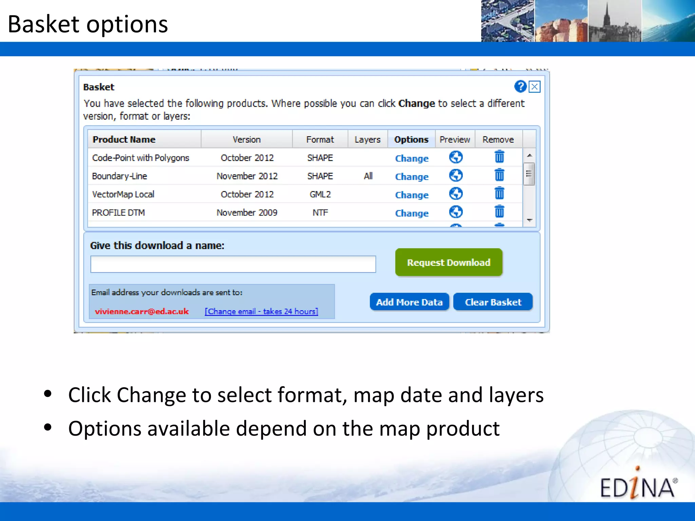The width and height of the screenshot is (695, 521).
Task: Open the Basket help icon
Action: click(x=520, y=86)
